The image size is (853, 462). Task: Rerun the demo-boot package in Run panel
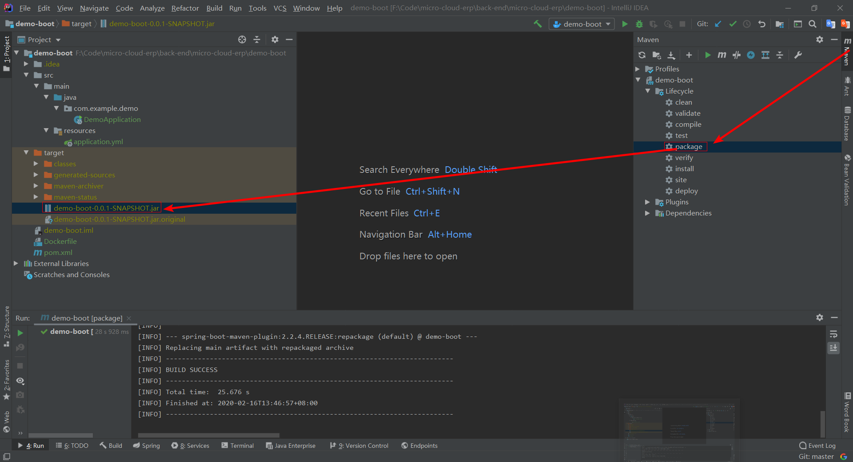(x=20, y=333)
